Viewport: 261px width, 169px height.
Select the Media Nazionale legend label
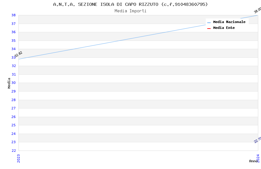(229, 22)
